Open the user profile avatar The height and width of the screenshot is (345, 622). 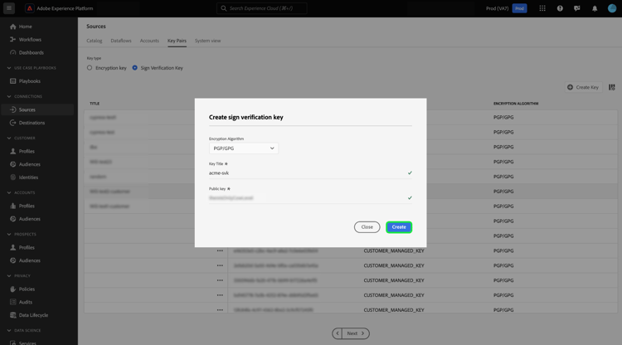coord(612,8)
